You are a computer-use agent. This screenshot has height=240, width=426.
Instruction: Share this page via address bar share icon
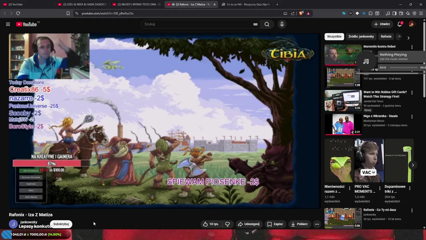coord(293,13)
